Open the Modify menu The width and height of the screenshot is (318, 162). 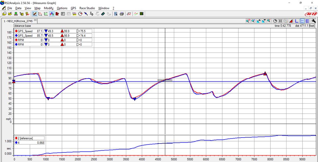pos(49,8)
